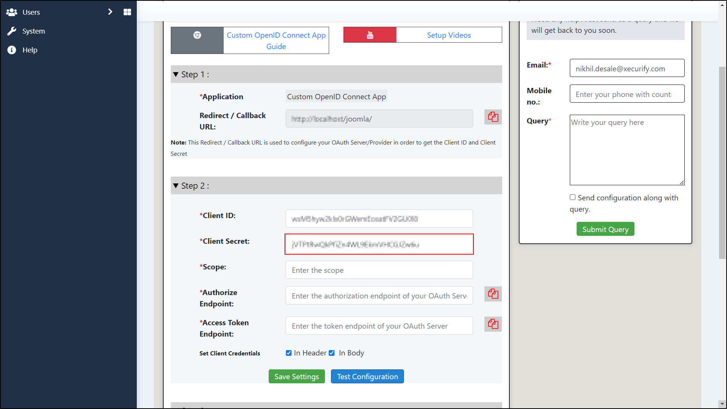Click the grid icon in the sidebar header
This screenshot has width=727, height=409.
127,12
